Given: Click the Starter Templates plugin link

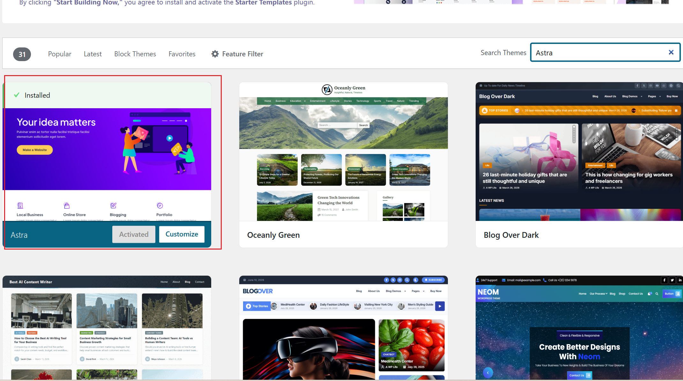Looking at the screenshot, I should [x=263, y=3].
